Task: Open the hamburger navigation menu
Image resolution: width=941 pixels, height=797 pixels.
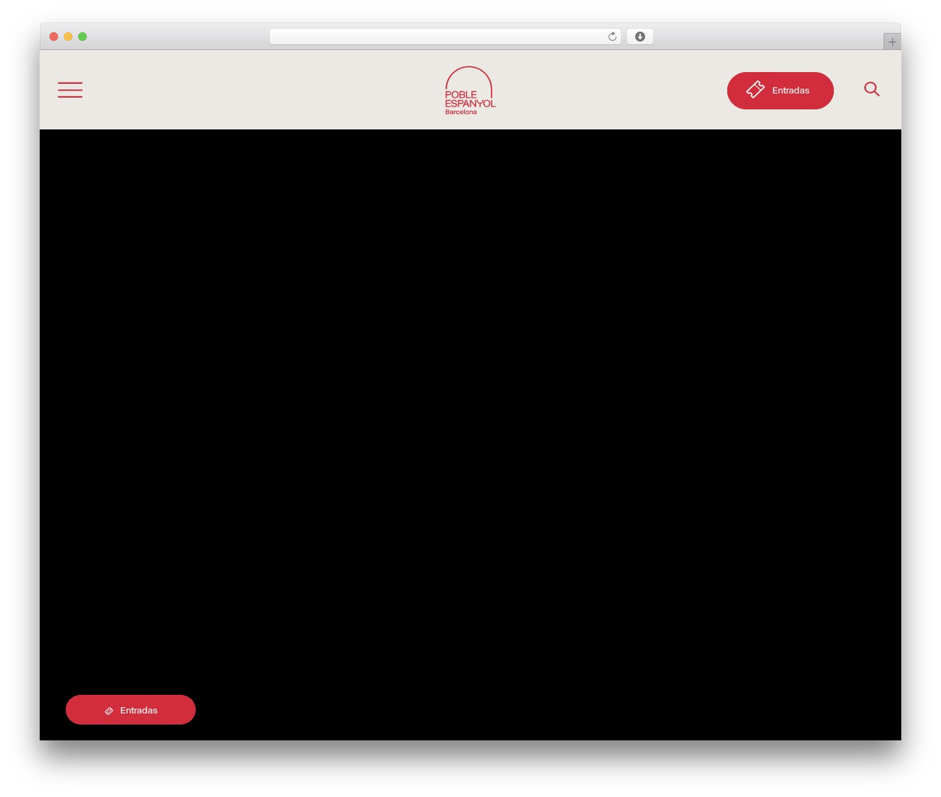Action: [70, 90]
